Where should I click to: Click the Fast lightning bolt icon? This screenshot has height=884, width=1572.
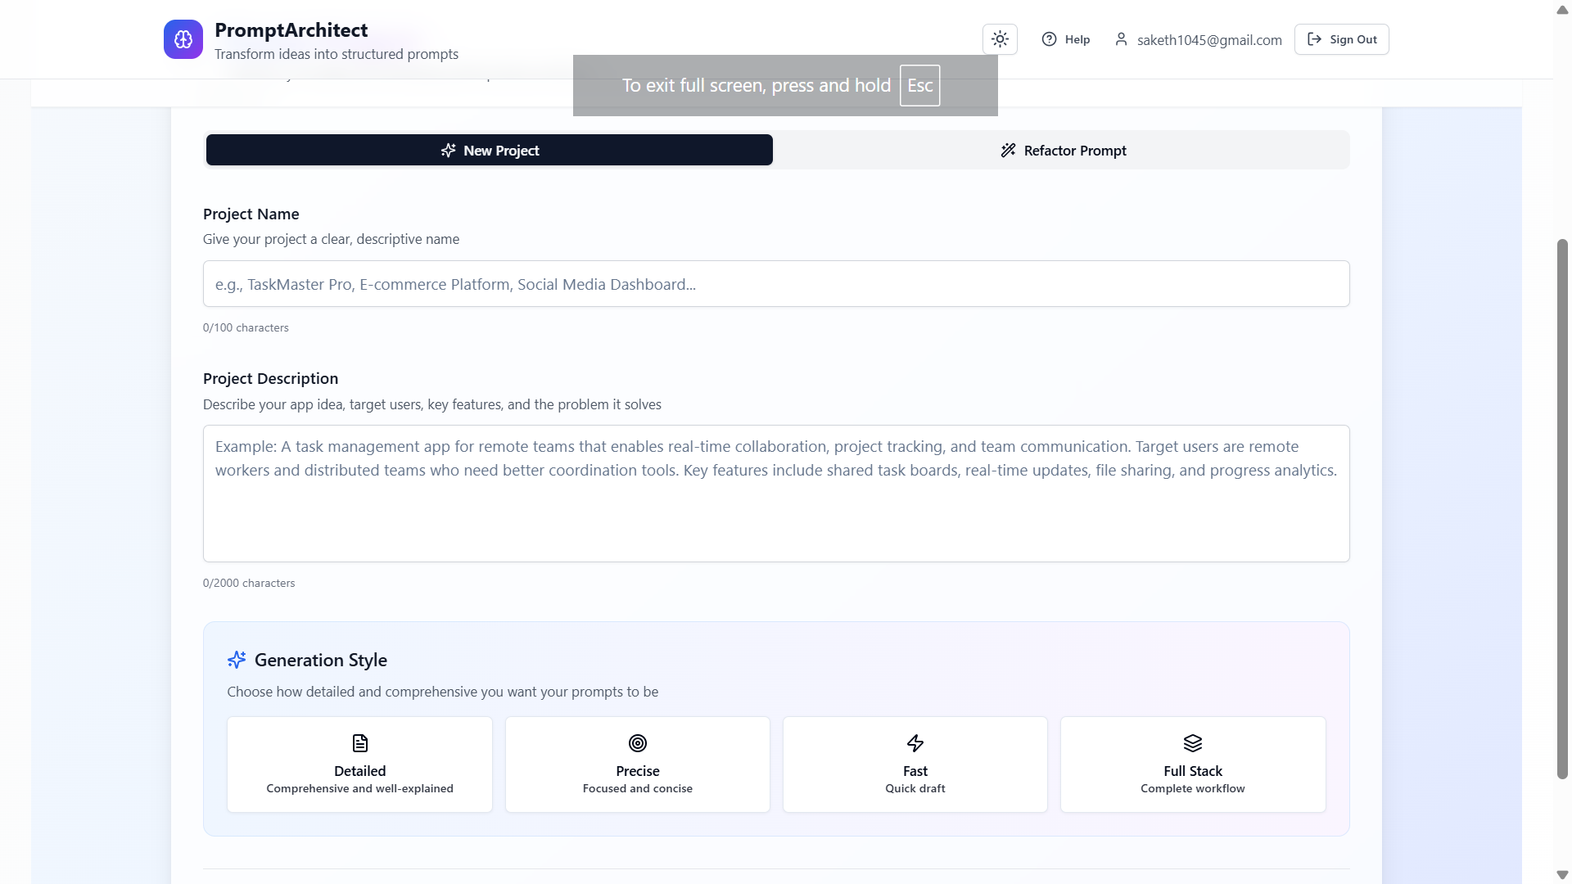[x=915, y=743]
